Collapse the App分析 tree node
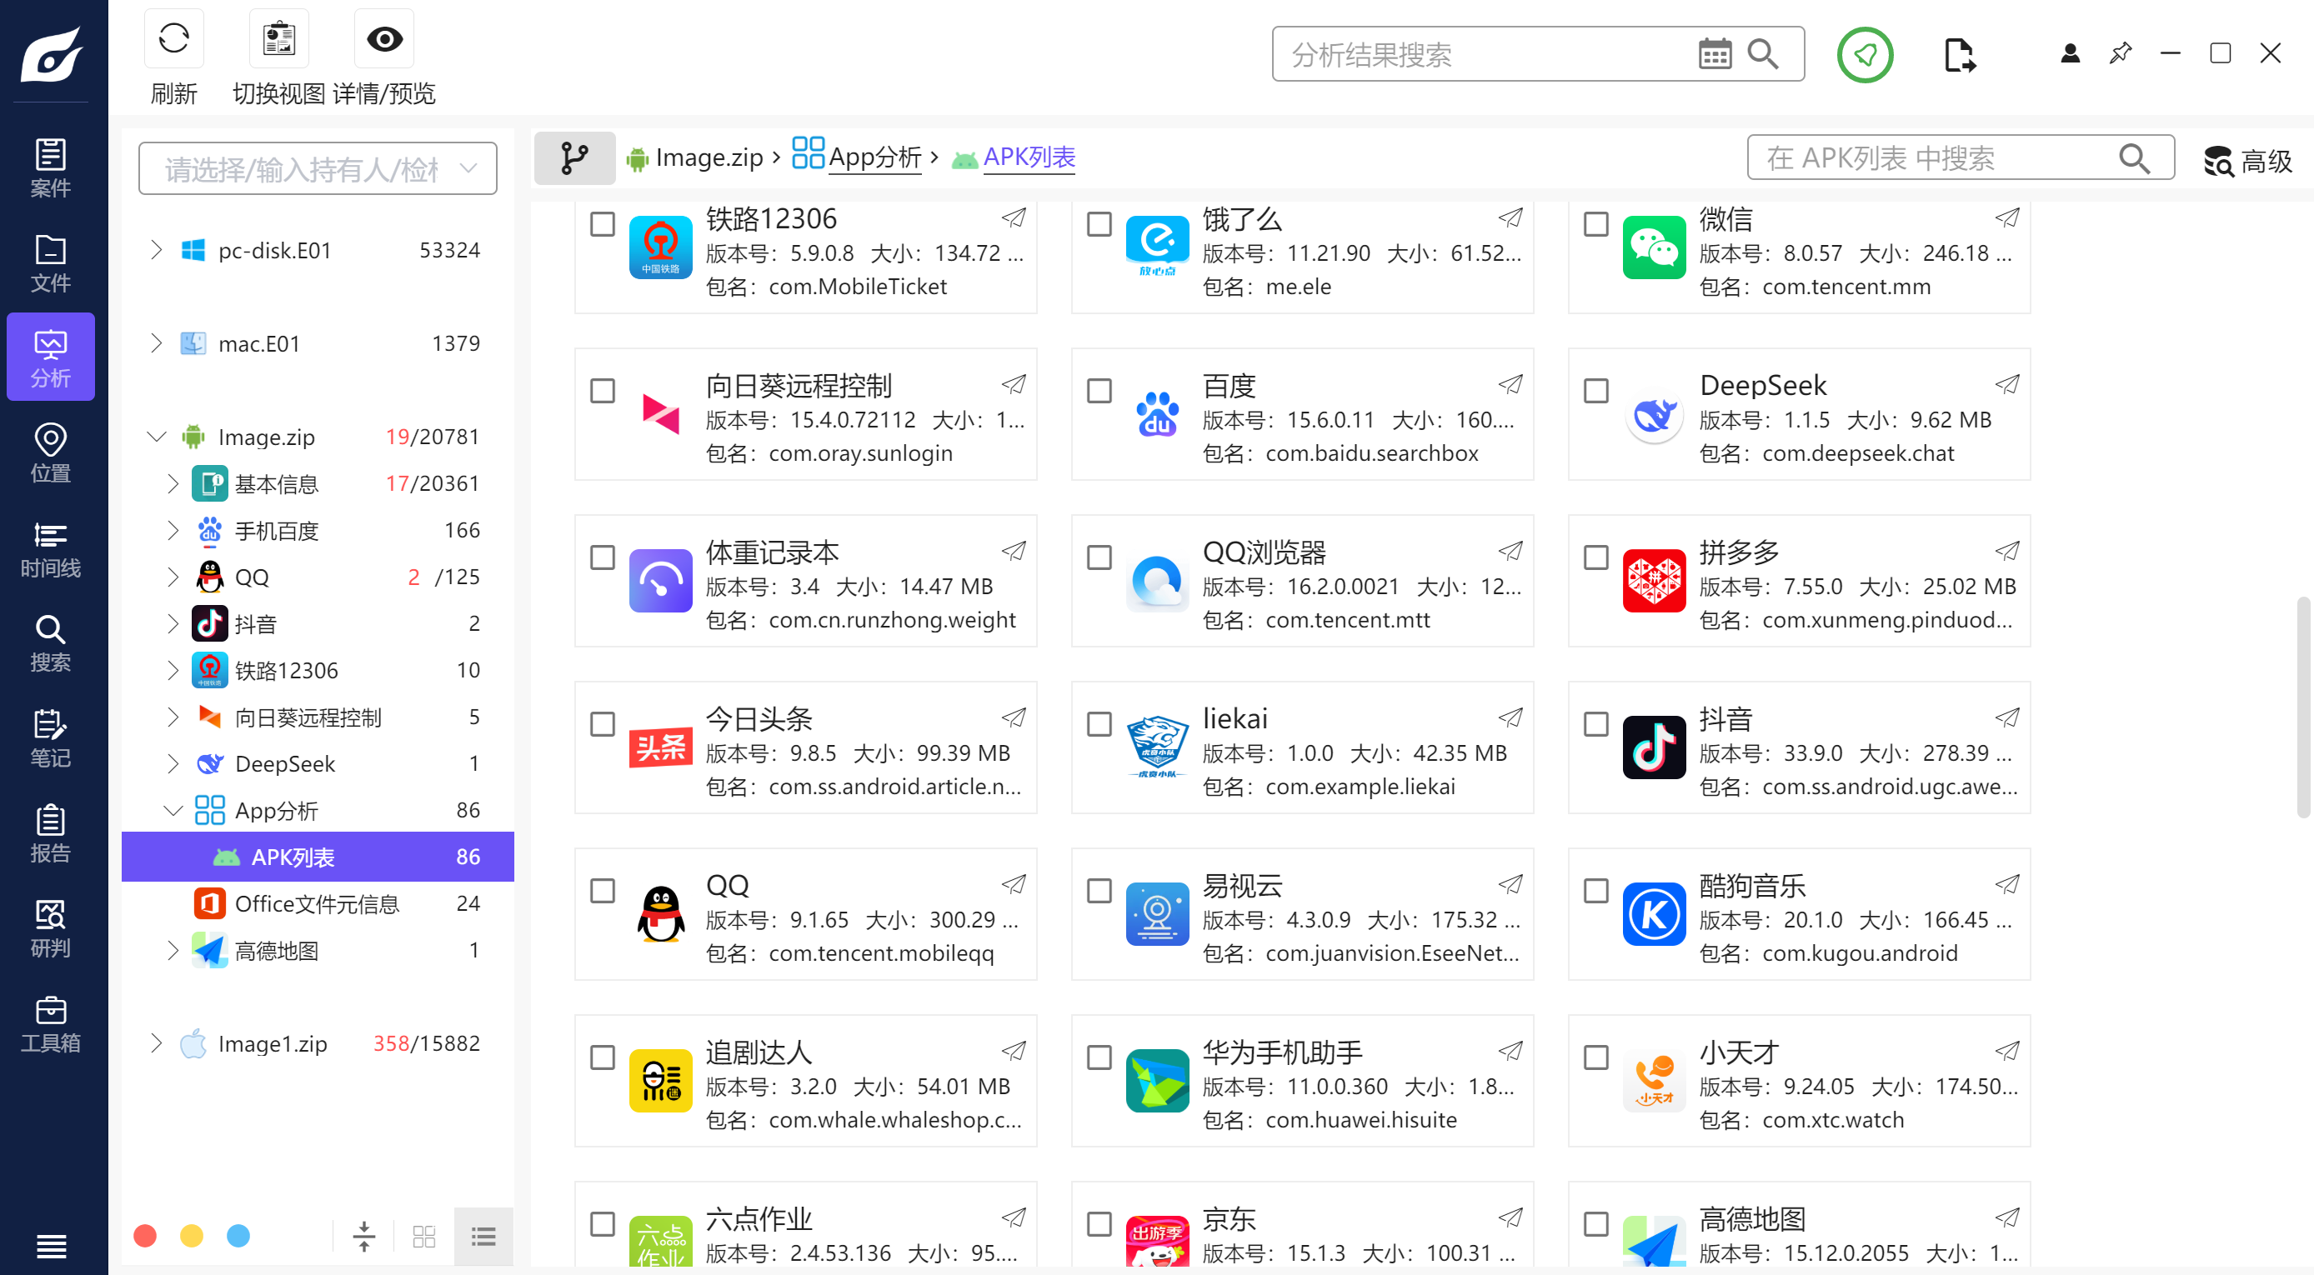 [x=173, y=810]
